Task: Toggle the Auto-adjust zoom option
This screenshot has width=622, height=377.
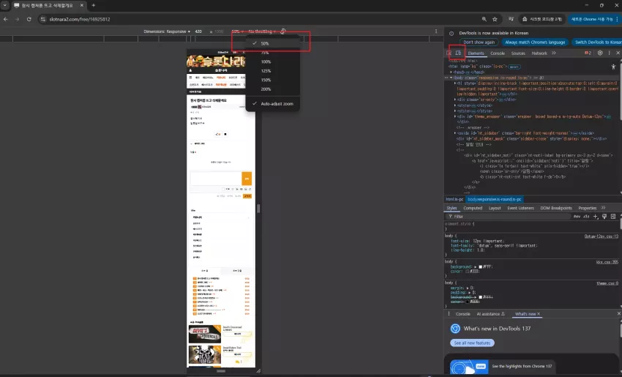Action: (x=272, y=103)
